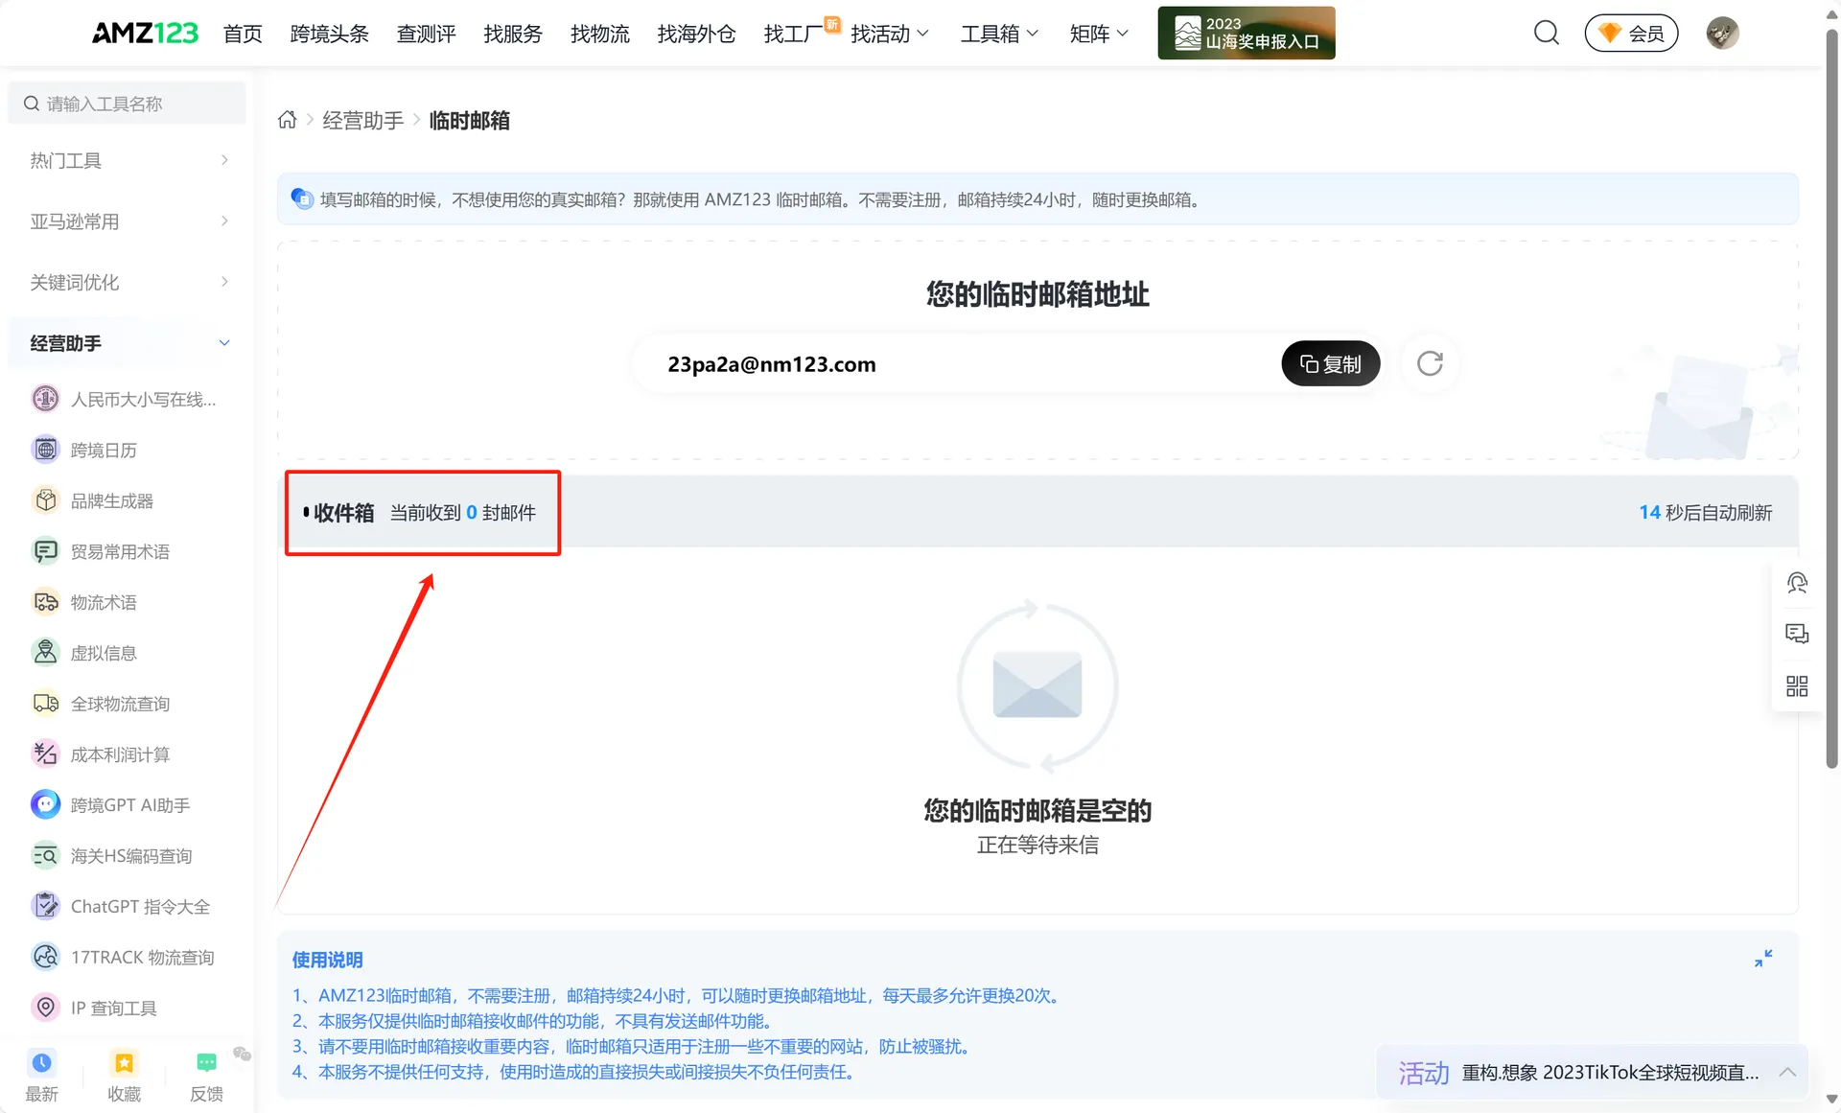Click 最新 at sidebar bottom
The image size is (1841, 1113).
(42, 1076)
